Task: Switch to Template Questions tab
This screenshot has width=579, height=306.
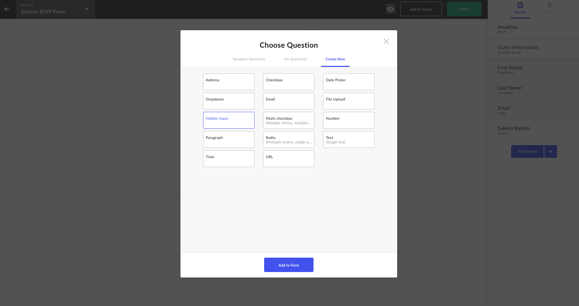Action: 249,59
